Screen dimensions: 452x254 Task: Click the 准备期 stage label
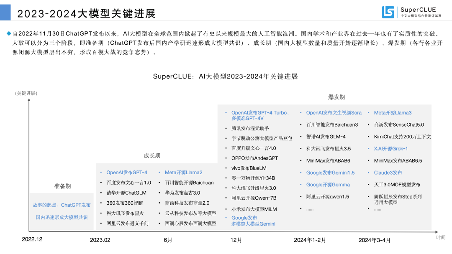coord(62,186)
